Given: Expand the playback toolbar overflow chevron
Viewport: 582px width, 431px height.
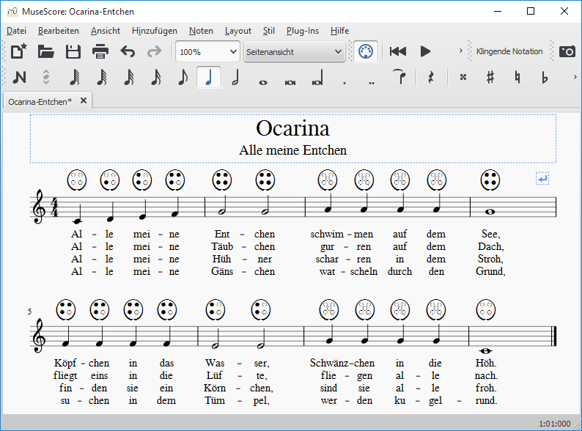Looking at the screenshot, I should (460, 51).
